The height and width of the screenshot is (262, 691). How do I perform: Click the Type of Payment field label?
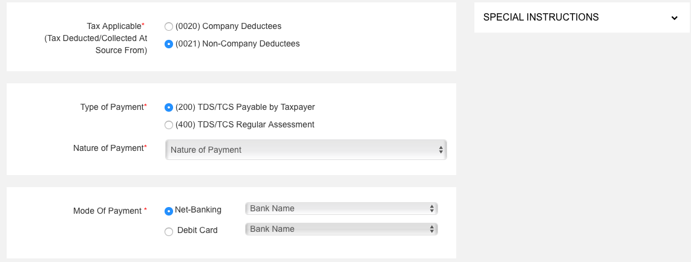pyautogui.click(x=113, y=107)
